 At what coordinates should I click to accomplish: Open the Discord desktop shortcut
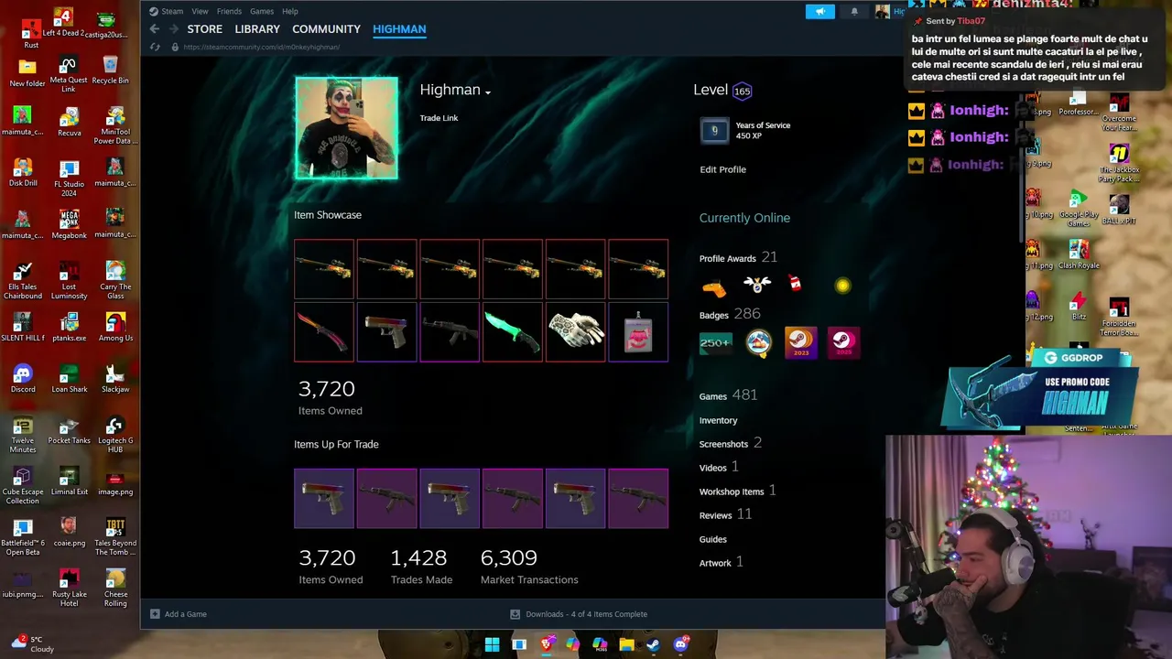(x=23, y=379)
